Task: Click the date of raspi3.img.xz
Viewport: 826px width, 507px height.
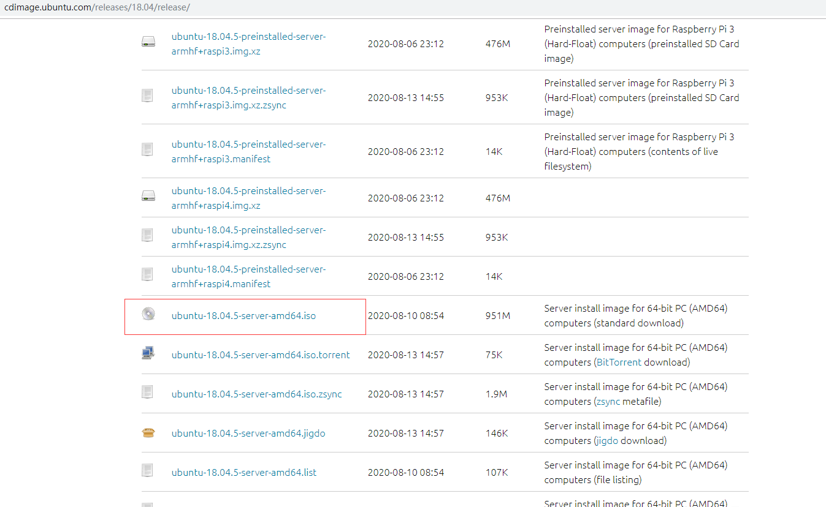Action: pos(406,44)
